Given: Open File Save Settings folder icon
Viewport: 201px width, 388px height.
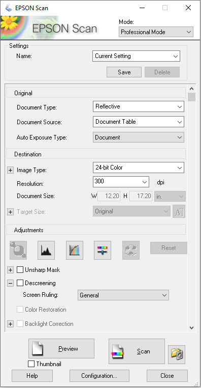Looking at the screenshot, I should coord(177,354).
